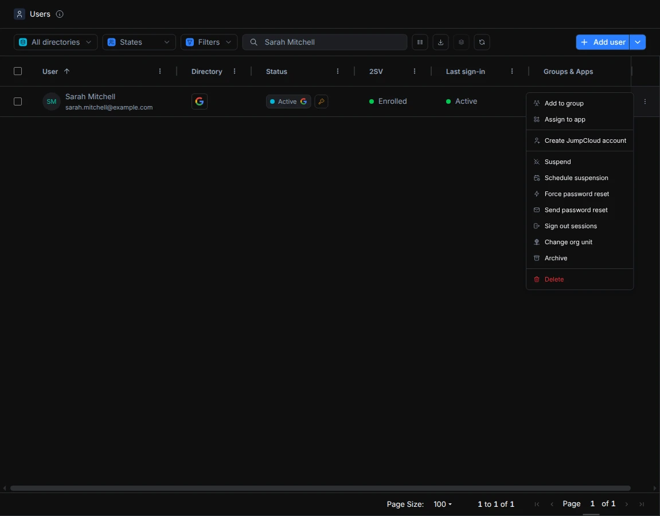Open the Status column menu dots
Viewport: 660px width, 516px height.
(x=338, y=72)
